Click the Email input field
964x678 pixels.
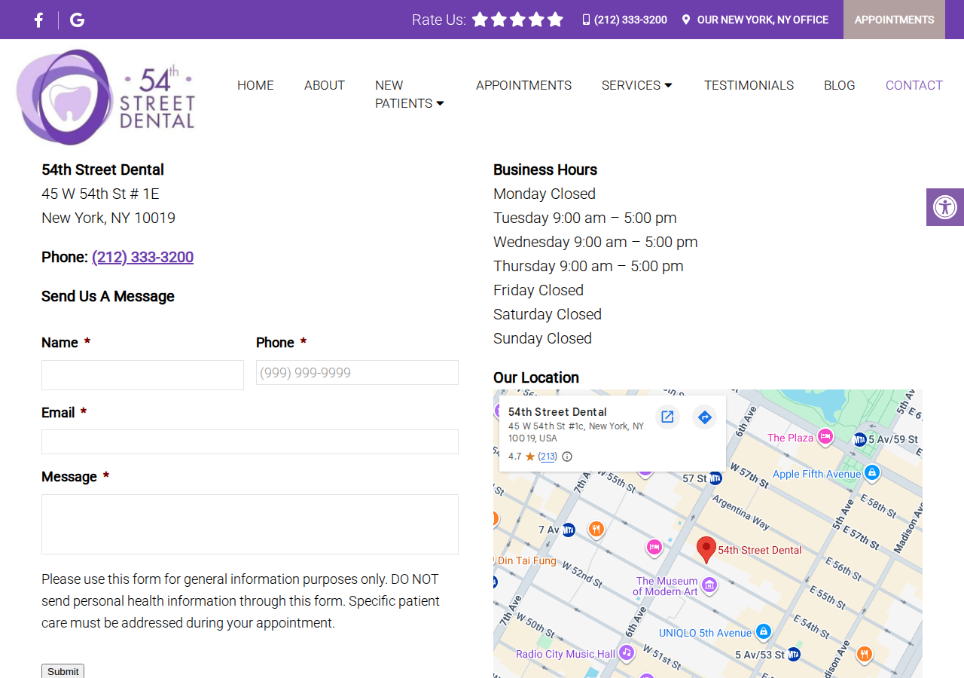point(250,441)
